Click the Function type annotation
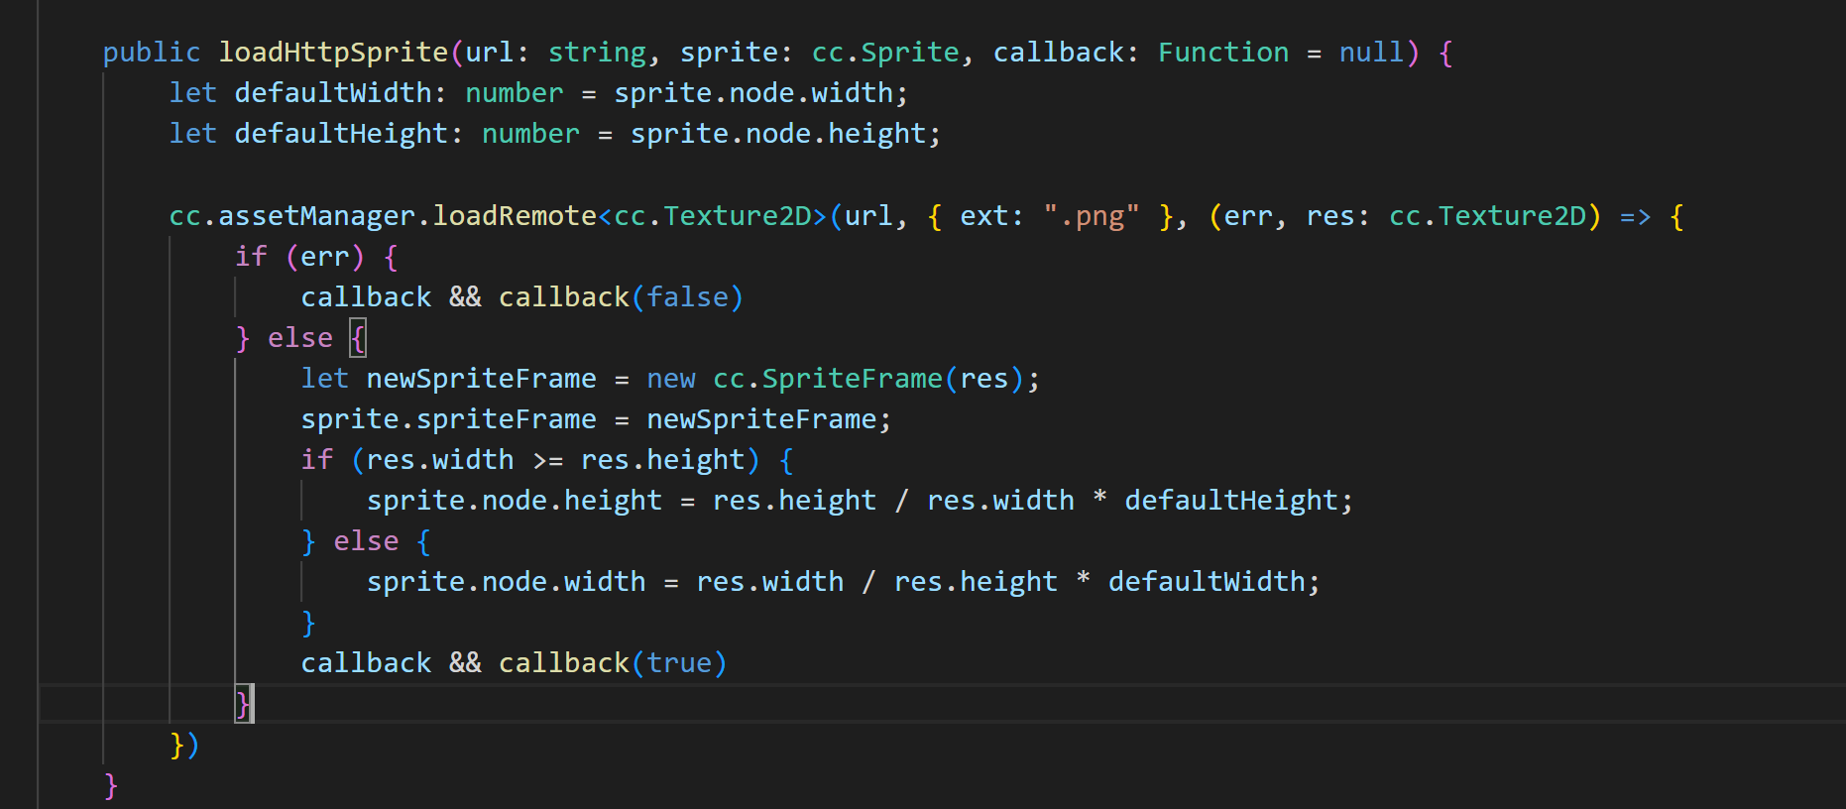1846x809 pixels. point(1223,53)
